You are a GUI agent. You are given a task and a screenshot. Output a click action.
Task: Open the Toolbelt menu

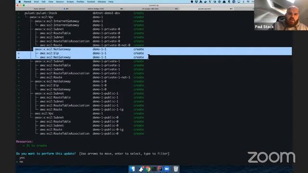point(91,2)
